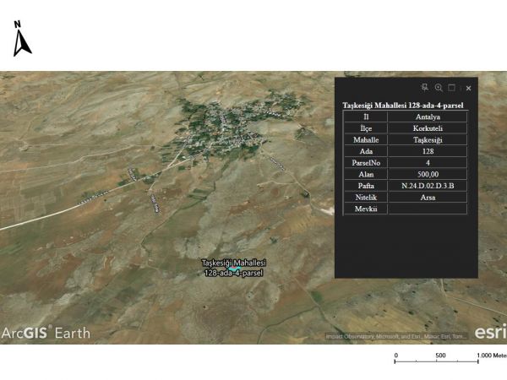Select the 'Alan' field label
The image size is (507, 380).
[x=366, y=174]
